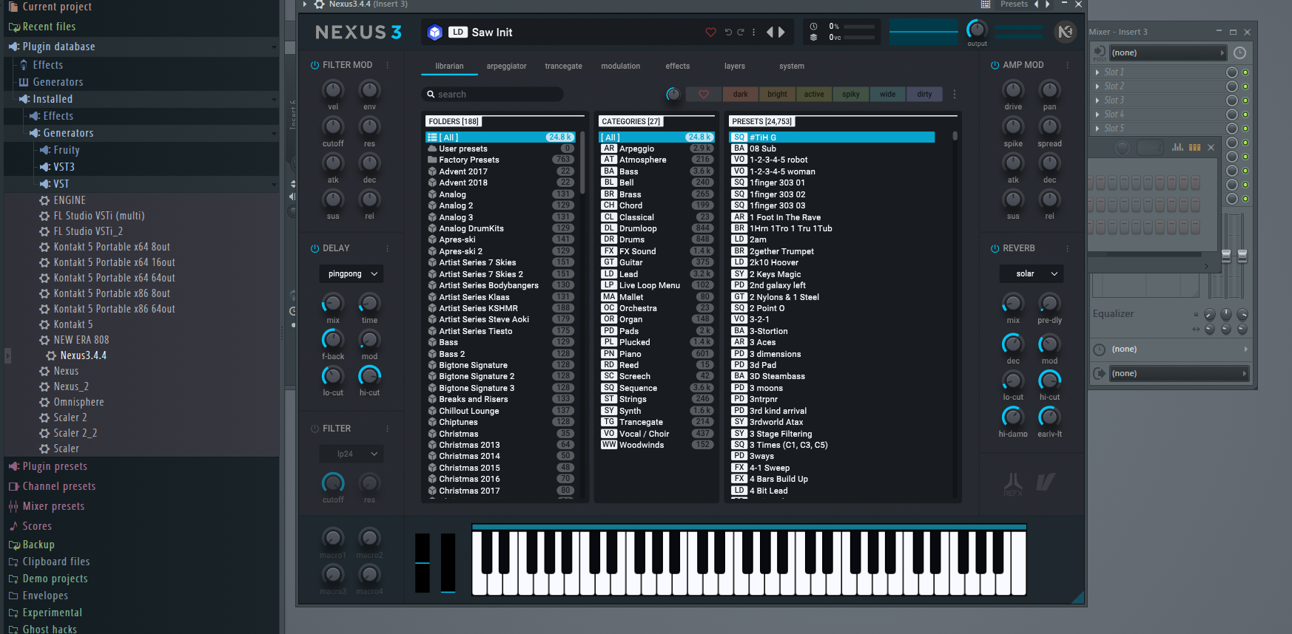
Task: Collapse the VST tree node
Action: [x=274, y=184]
